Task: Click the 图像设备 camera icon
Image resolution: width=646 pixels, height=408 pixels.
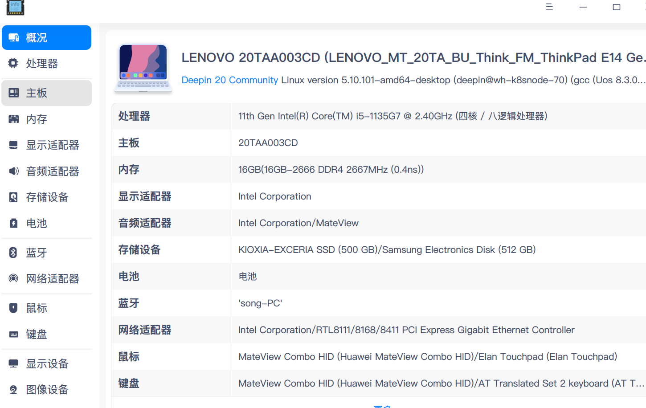Action: click(x=14, y=390)
